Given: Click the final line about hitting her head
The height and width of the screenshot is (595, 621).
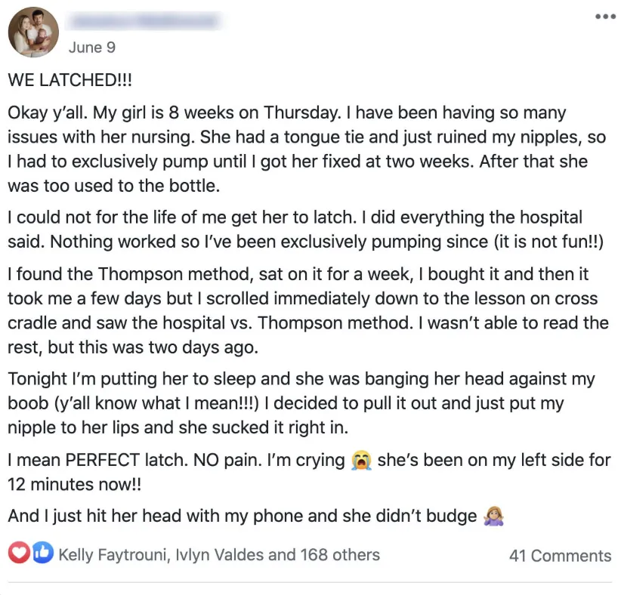Looking at the screenshot, I should pos(255,516).
